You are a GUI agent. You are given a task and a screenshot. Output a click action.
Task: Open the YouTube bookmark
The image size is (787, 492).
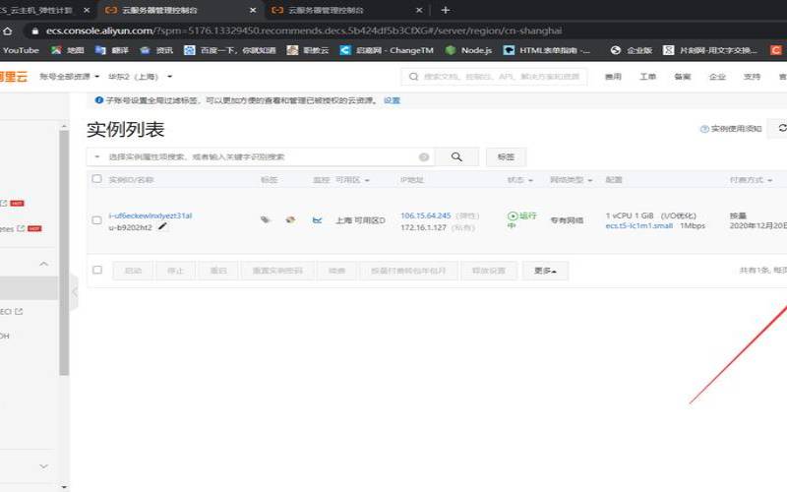tap(21, 50)
